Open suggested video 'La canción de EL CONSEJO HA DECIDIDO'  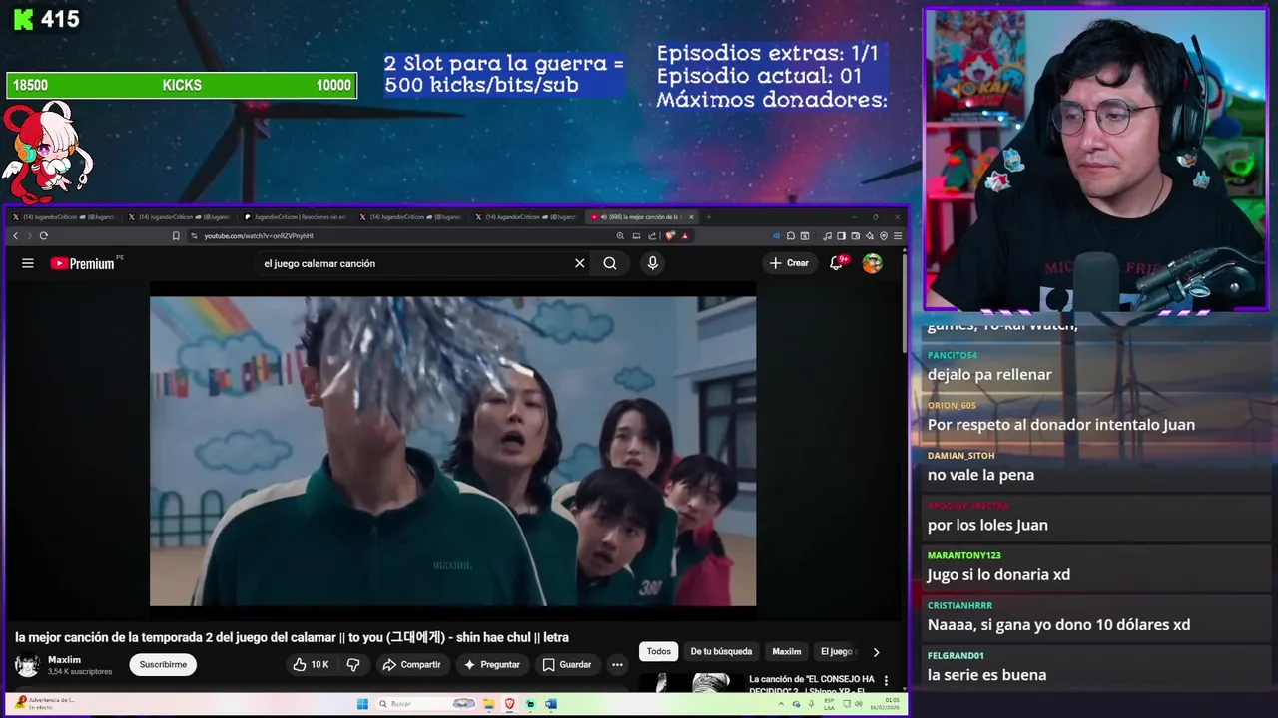point(811,685)
